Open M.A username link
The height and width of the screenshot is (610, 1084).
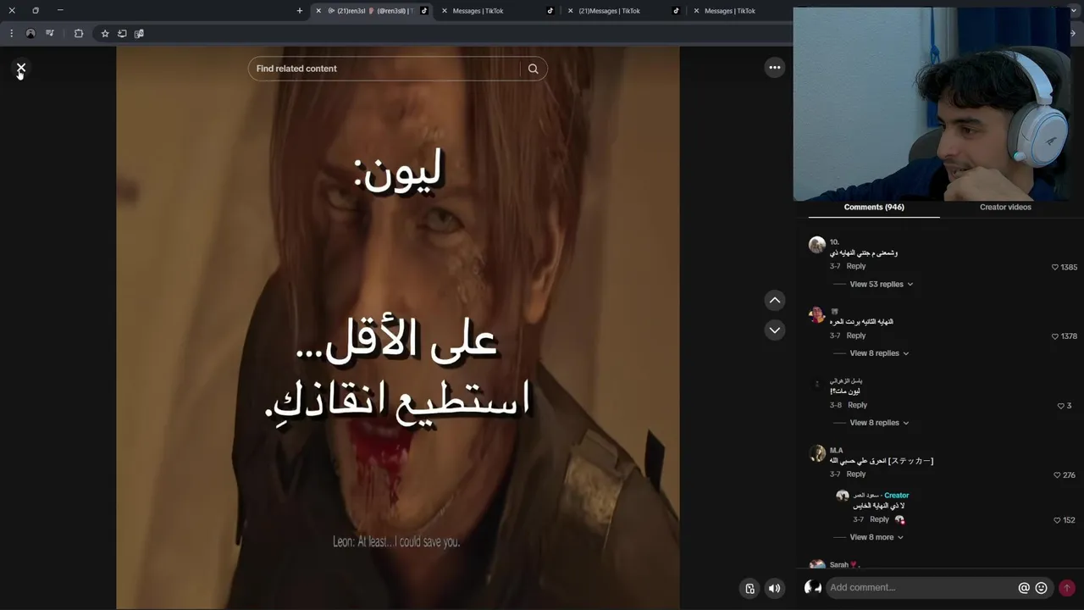[836, 450]
